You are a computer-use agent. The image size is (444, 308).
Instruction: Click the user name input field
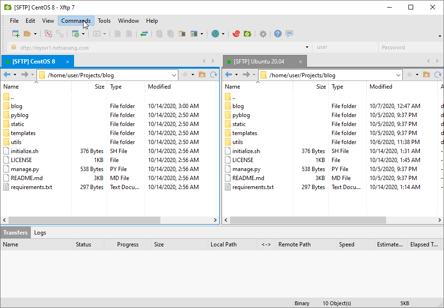[345, 47]
